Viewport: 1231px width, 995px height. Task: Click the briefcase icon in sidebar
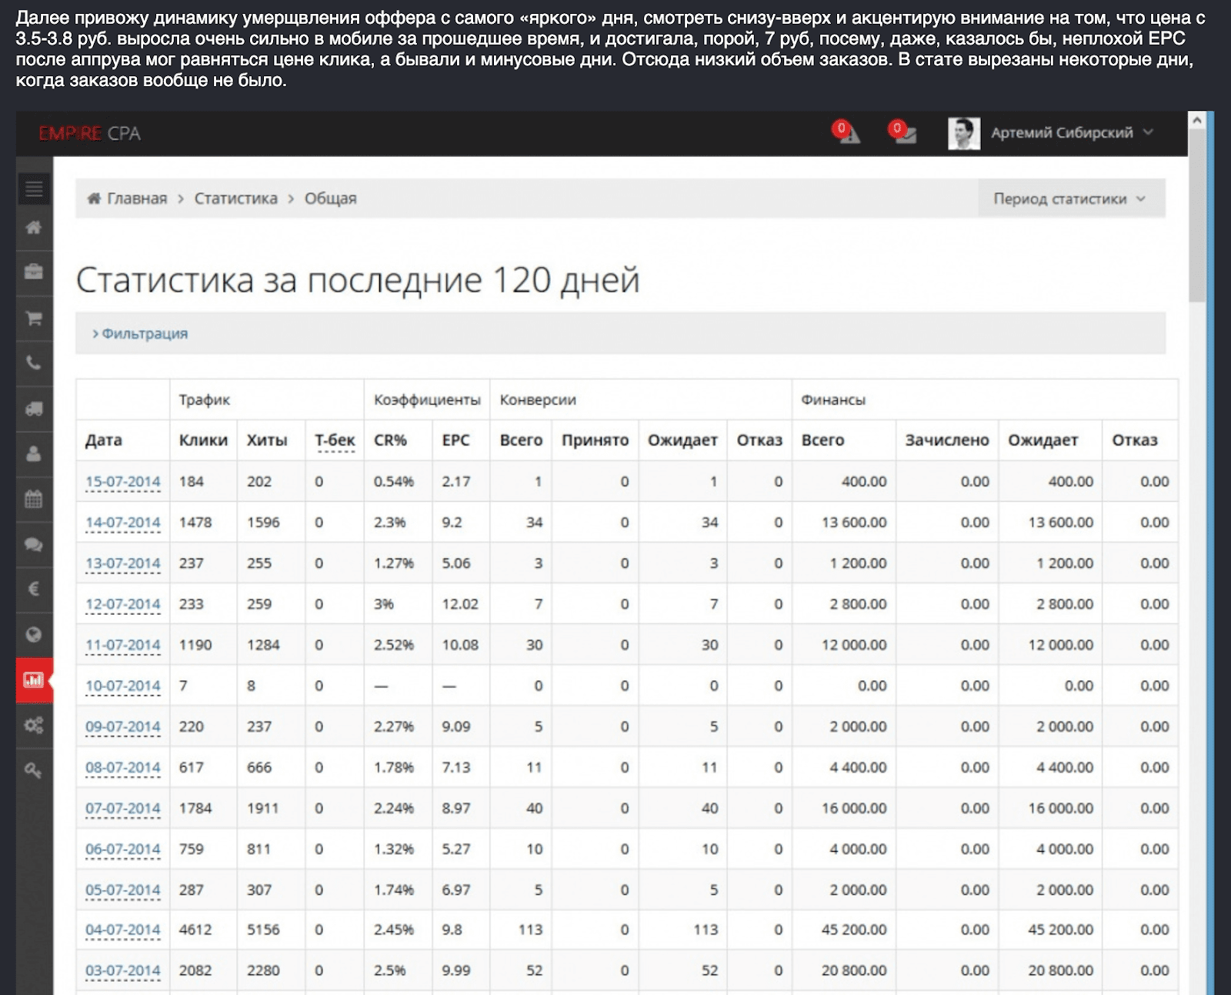(34, 272)
